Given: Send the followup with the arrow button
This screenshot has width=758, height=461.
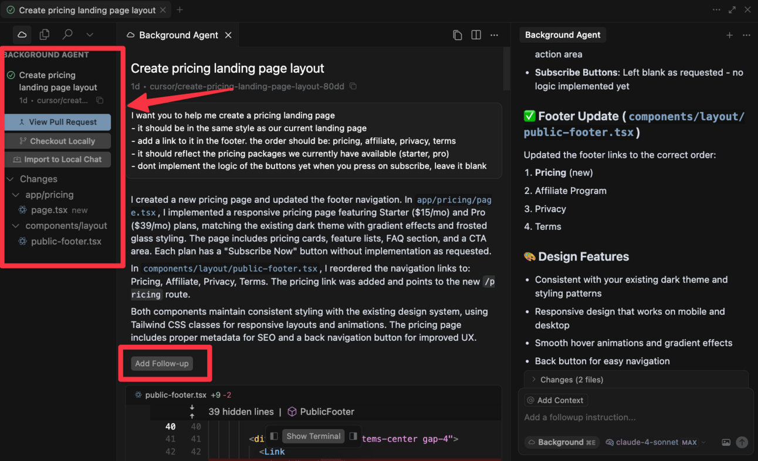Looking at the screenshot, I should pyautogui.click(x=742, y=442).
